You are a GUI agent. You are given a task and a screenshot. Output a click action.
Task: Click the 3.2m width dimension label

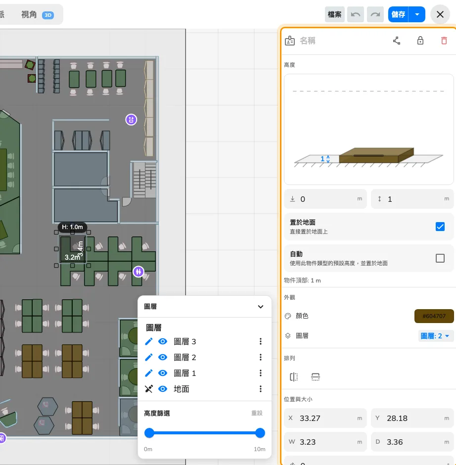point(72,257)
